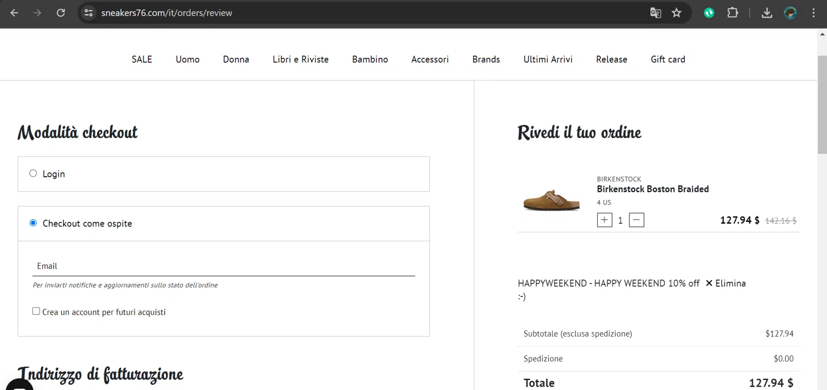Select Checkout come ospite radio option
Viewport: 827px width, 390px height.
point(33,223)
